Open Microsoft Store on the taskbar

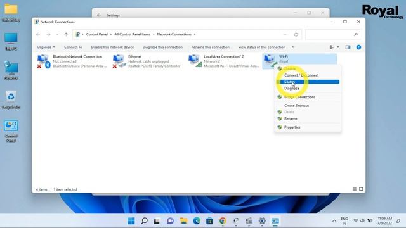[x=209, y=221]
